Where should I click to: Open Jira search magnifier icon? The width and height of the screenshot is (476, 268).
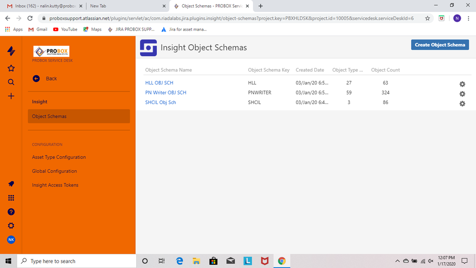click(x=11, y=82)
